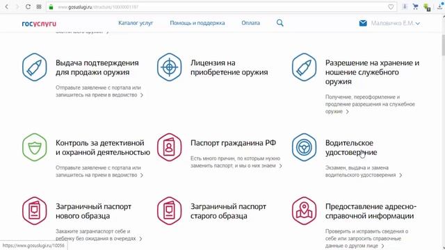Open Оплата section
This screenshot has height=250, width=445.
pyautogui.click(x=250, y=23)
